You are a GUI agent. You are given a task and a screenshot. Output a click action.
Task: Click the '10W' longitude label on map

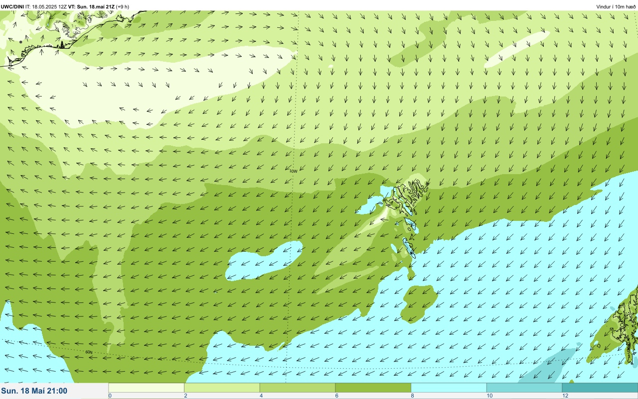pyautogui.click(x=293, y=171)
